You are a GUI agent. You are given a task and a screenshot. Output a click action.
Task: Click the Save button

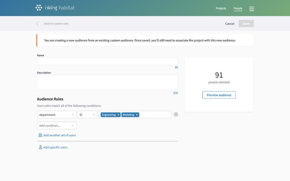(x=246, y=24)
